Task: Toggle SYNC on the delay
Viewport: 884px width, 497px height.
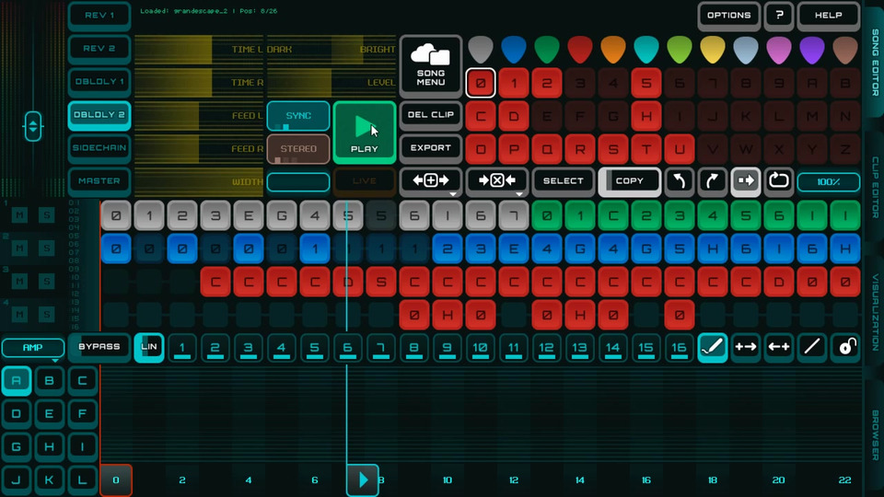Action: 298,116
